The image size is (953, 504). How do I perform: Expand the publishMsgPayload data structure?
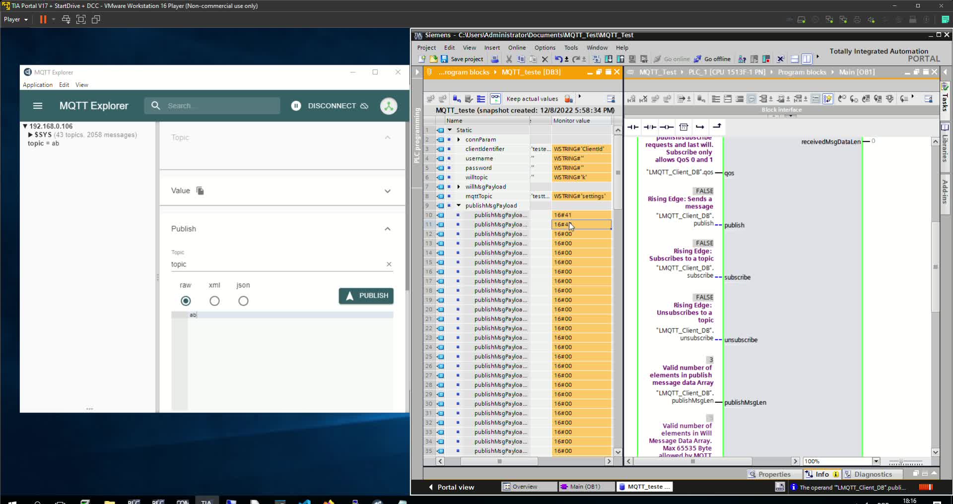458,205
